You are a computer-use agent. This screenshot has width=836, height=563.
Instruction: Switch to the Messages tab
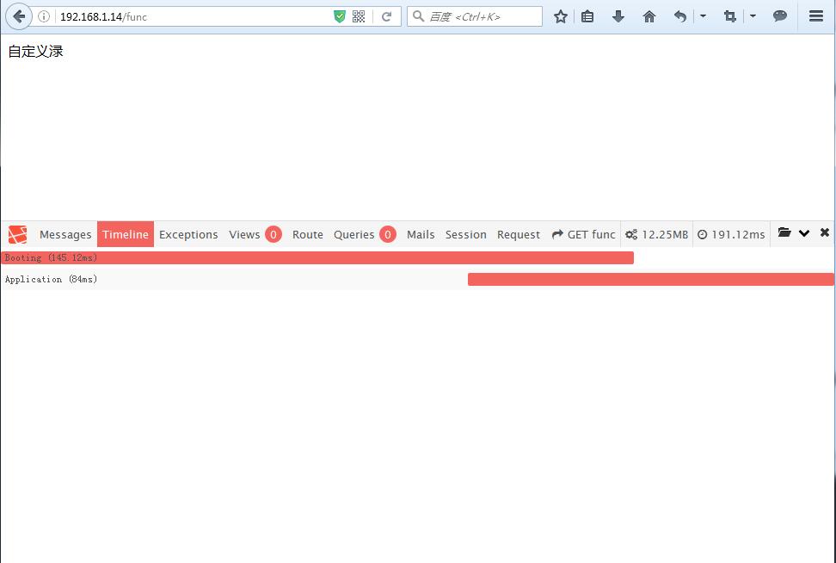pos(65,234)
